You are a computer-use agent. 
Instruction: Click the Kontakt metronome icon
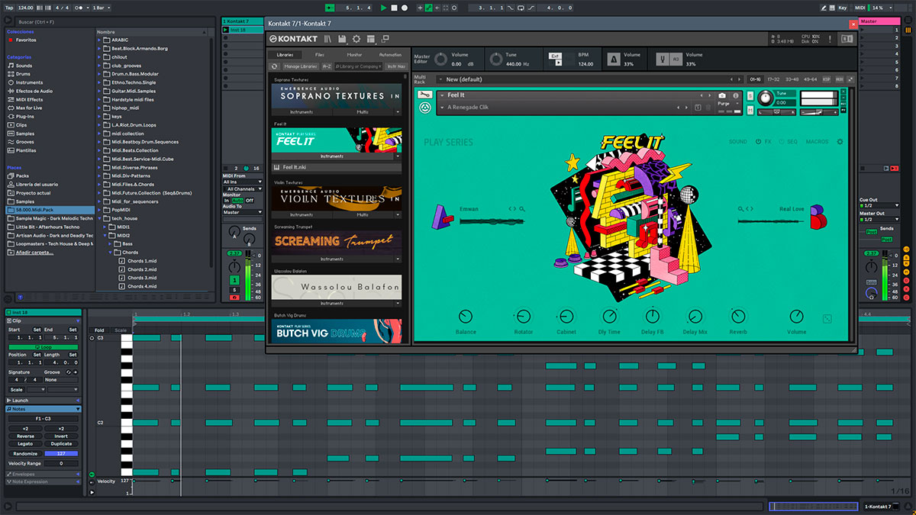[x=614, y=59]
